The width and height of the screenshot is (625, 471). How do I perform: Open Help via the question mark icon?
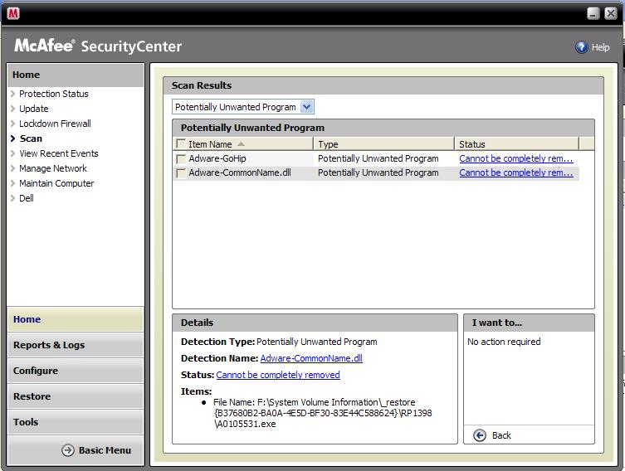pos(581,47)
